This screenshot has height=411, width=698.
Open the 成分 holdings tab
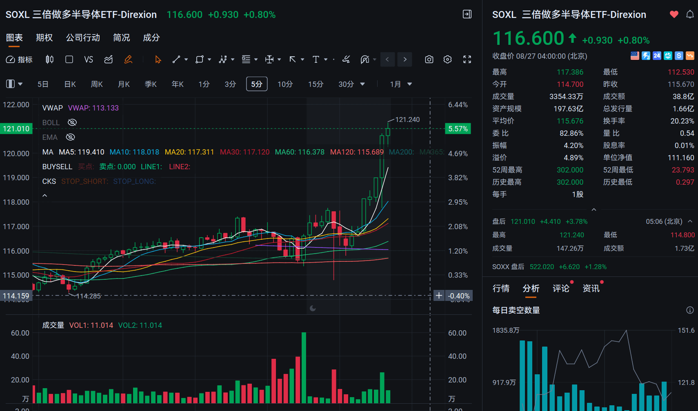pos(151,38)
